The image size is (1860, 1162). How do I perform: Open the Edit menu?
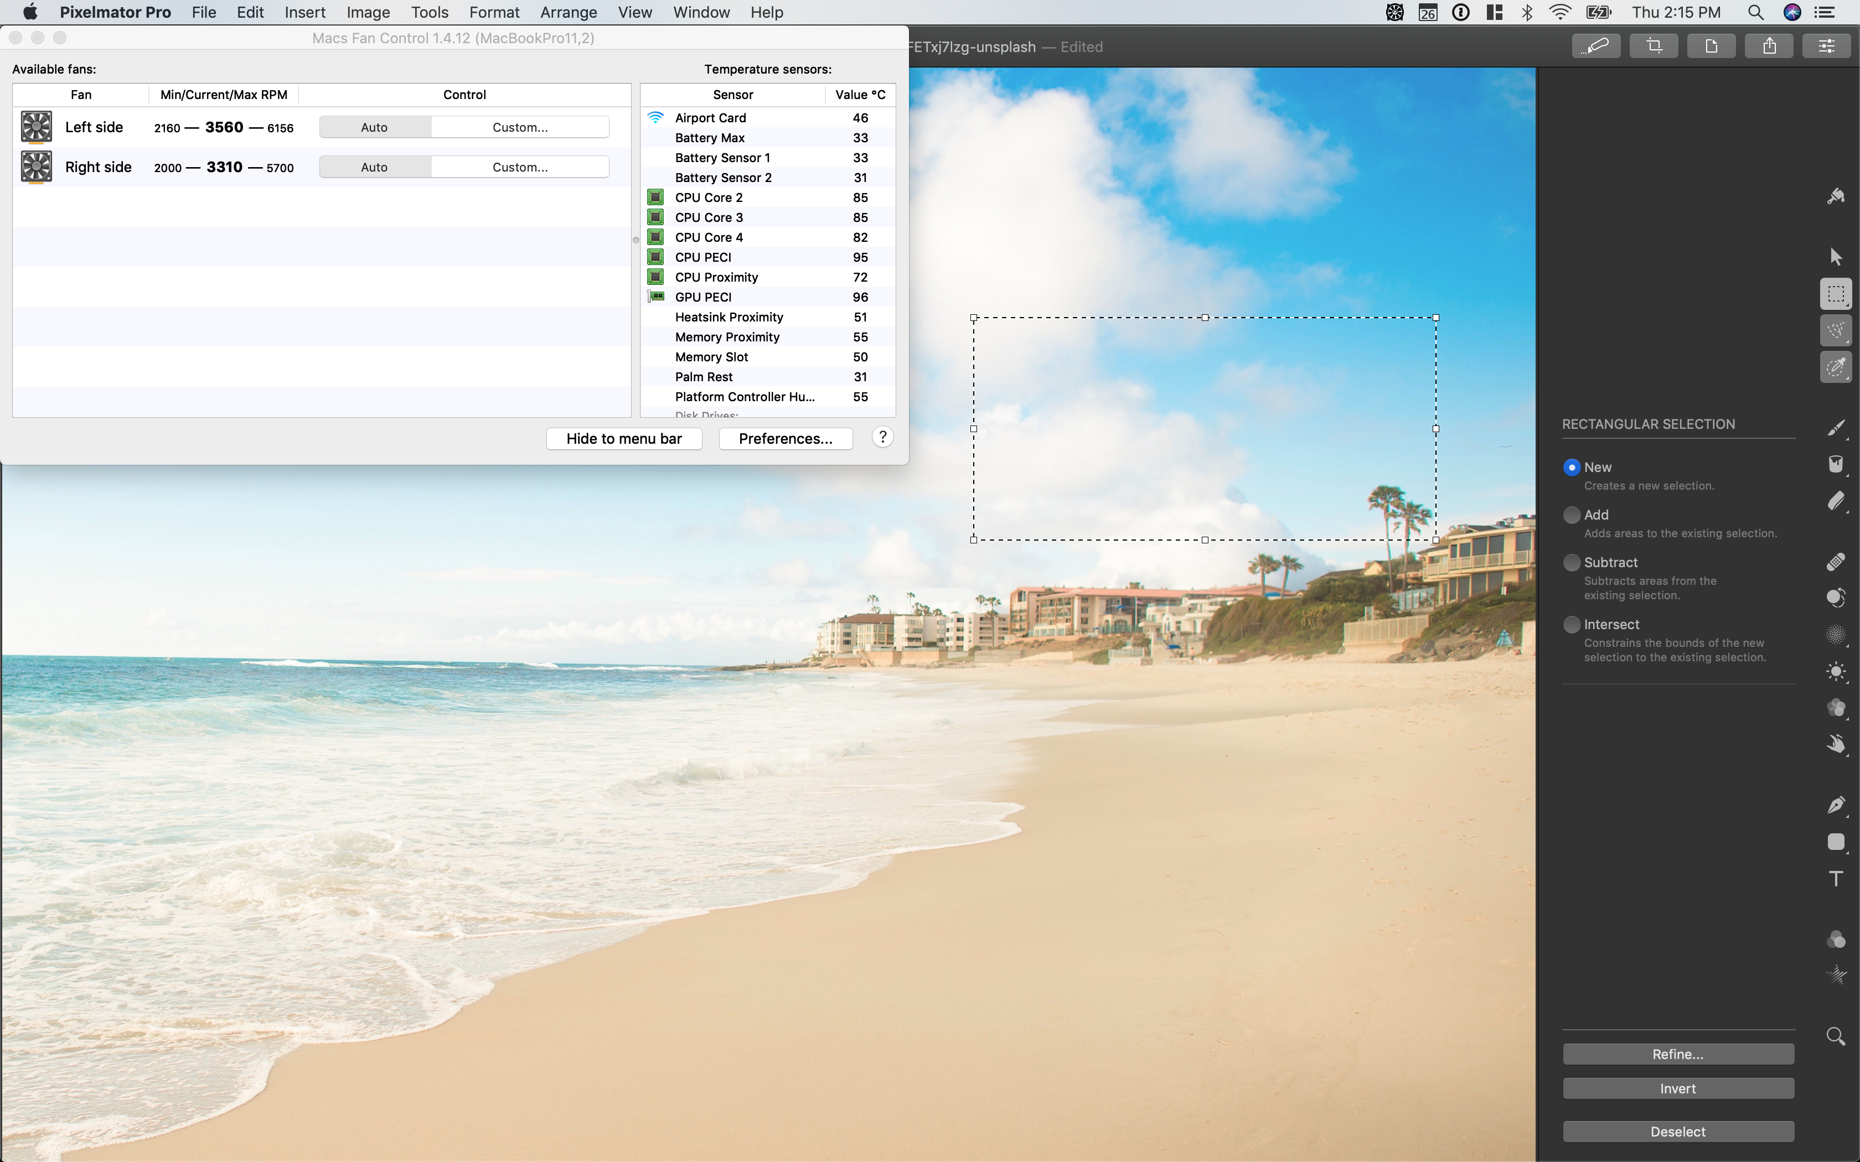point(251,12)
